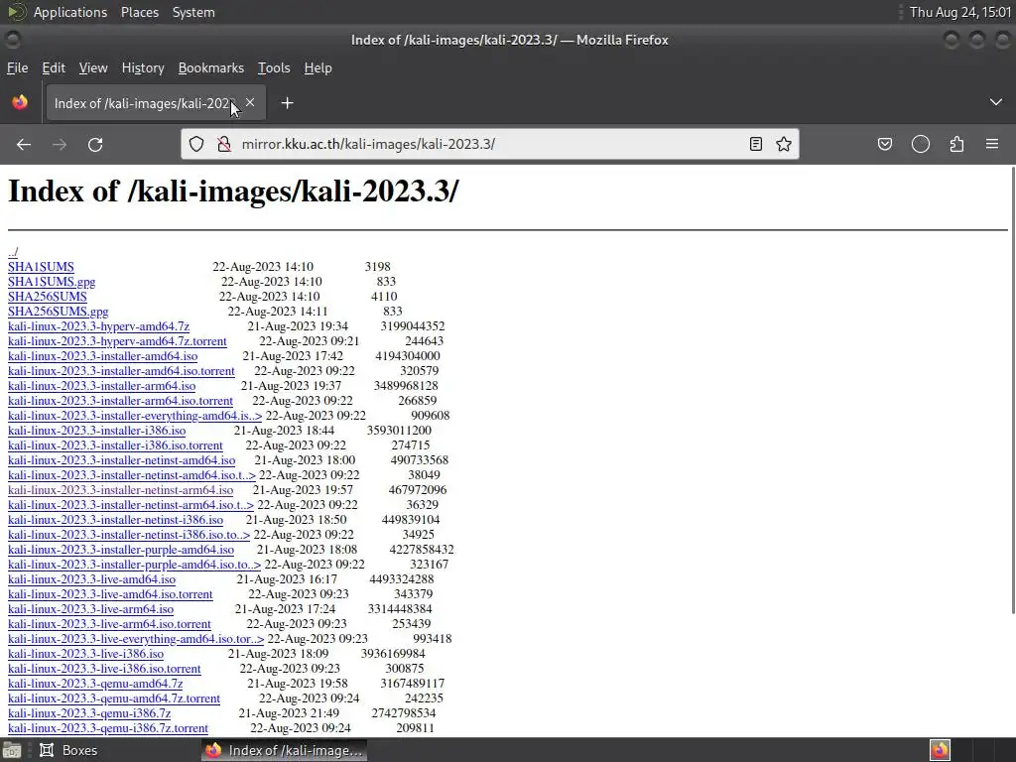The height and width of the screenshot is (762, 1016).
Task: Open the SHA1SUMS link
Action: [41, 266]
